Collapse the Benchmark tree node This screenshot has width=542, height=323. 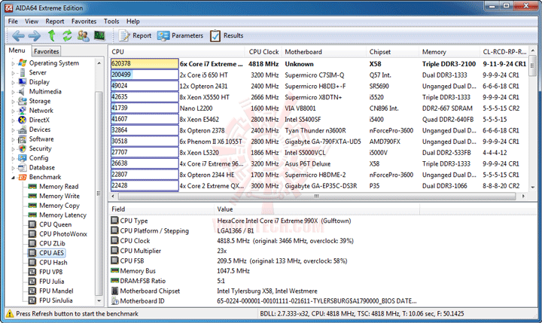point(13,178)
